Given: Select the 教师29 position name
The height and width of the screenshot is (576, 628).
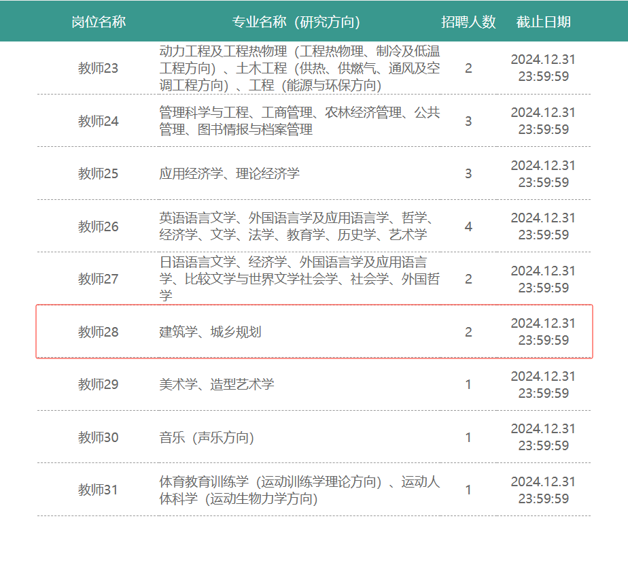Looking at the screenshot, I should coord(98,384).
